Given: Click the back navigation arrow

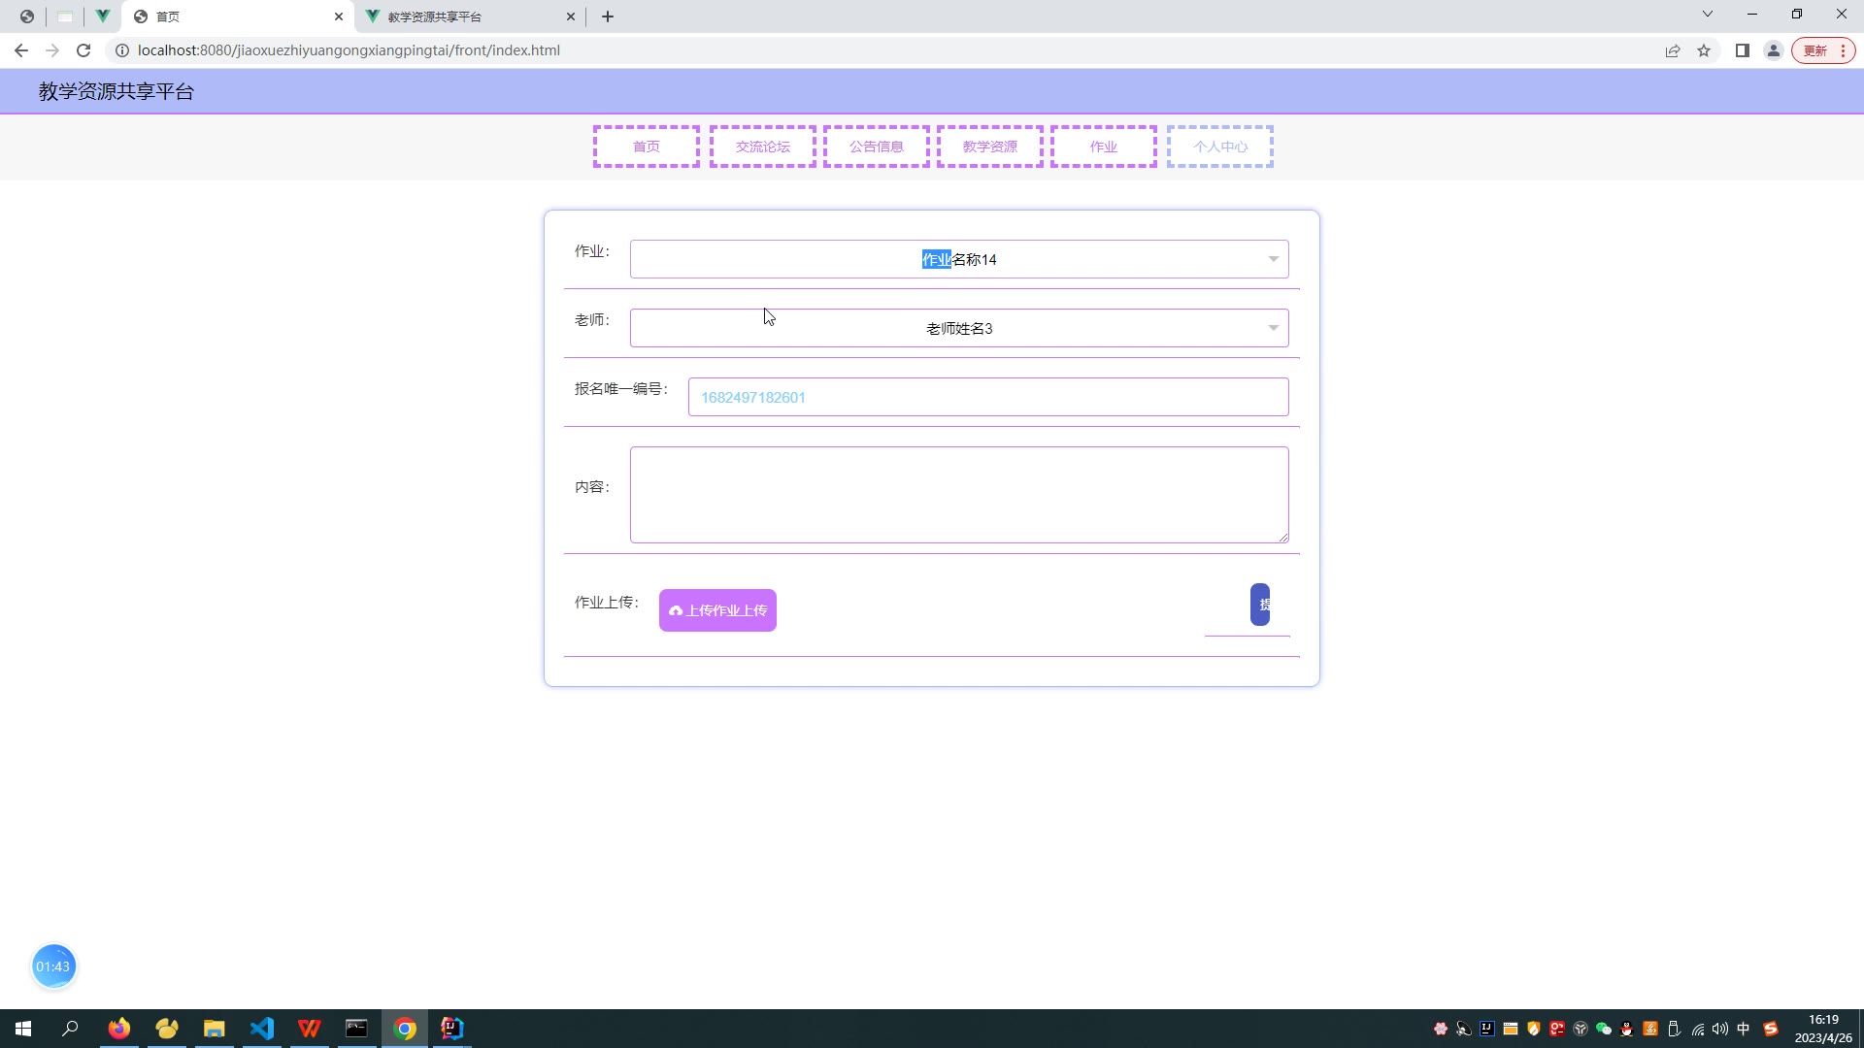Looking at the screenshot, I should click(21, 50).
